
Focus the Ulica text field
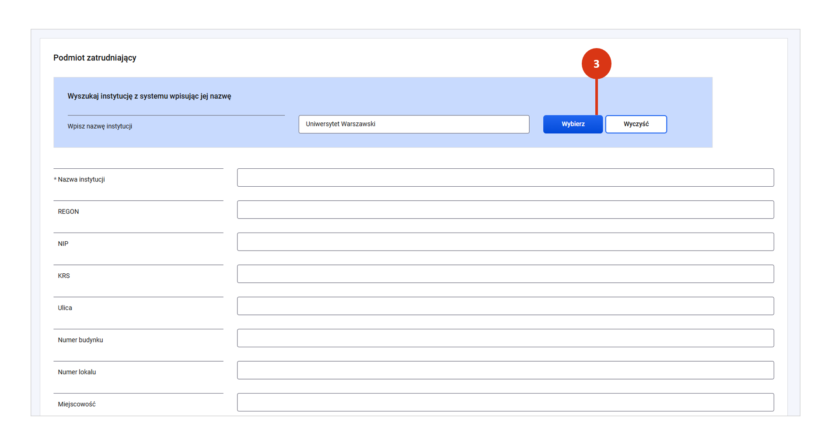pos(505,306)
